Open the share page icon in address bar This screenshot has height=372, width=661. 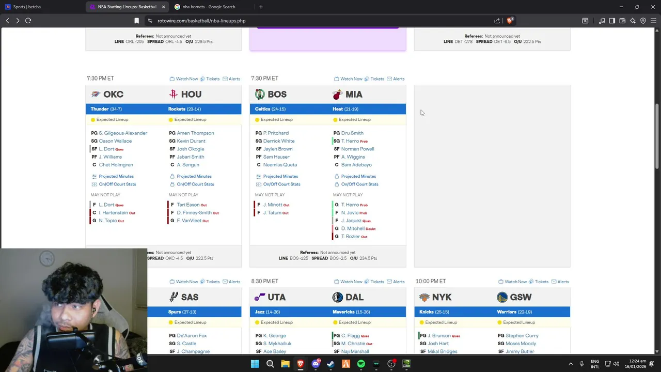(497, 21)
